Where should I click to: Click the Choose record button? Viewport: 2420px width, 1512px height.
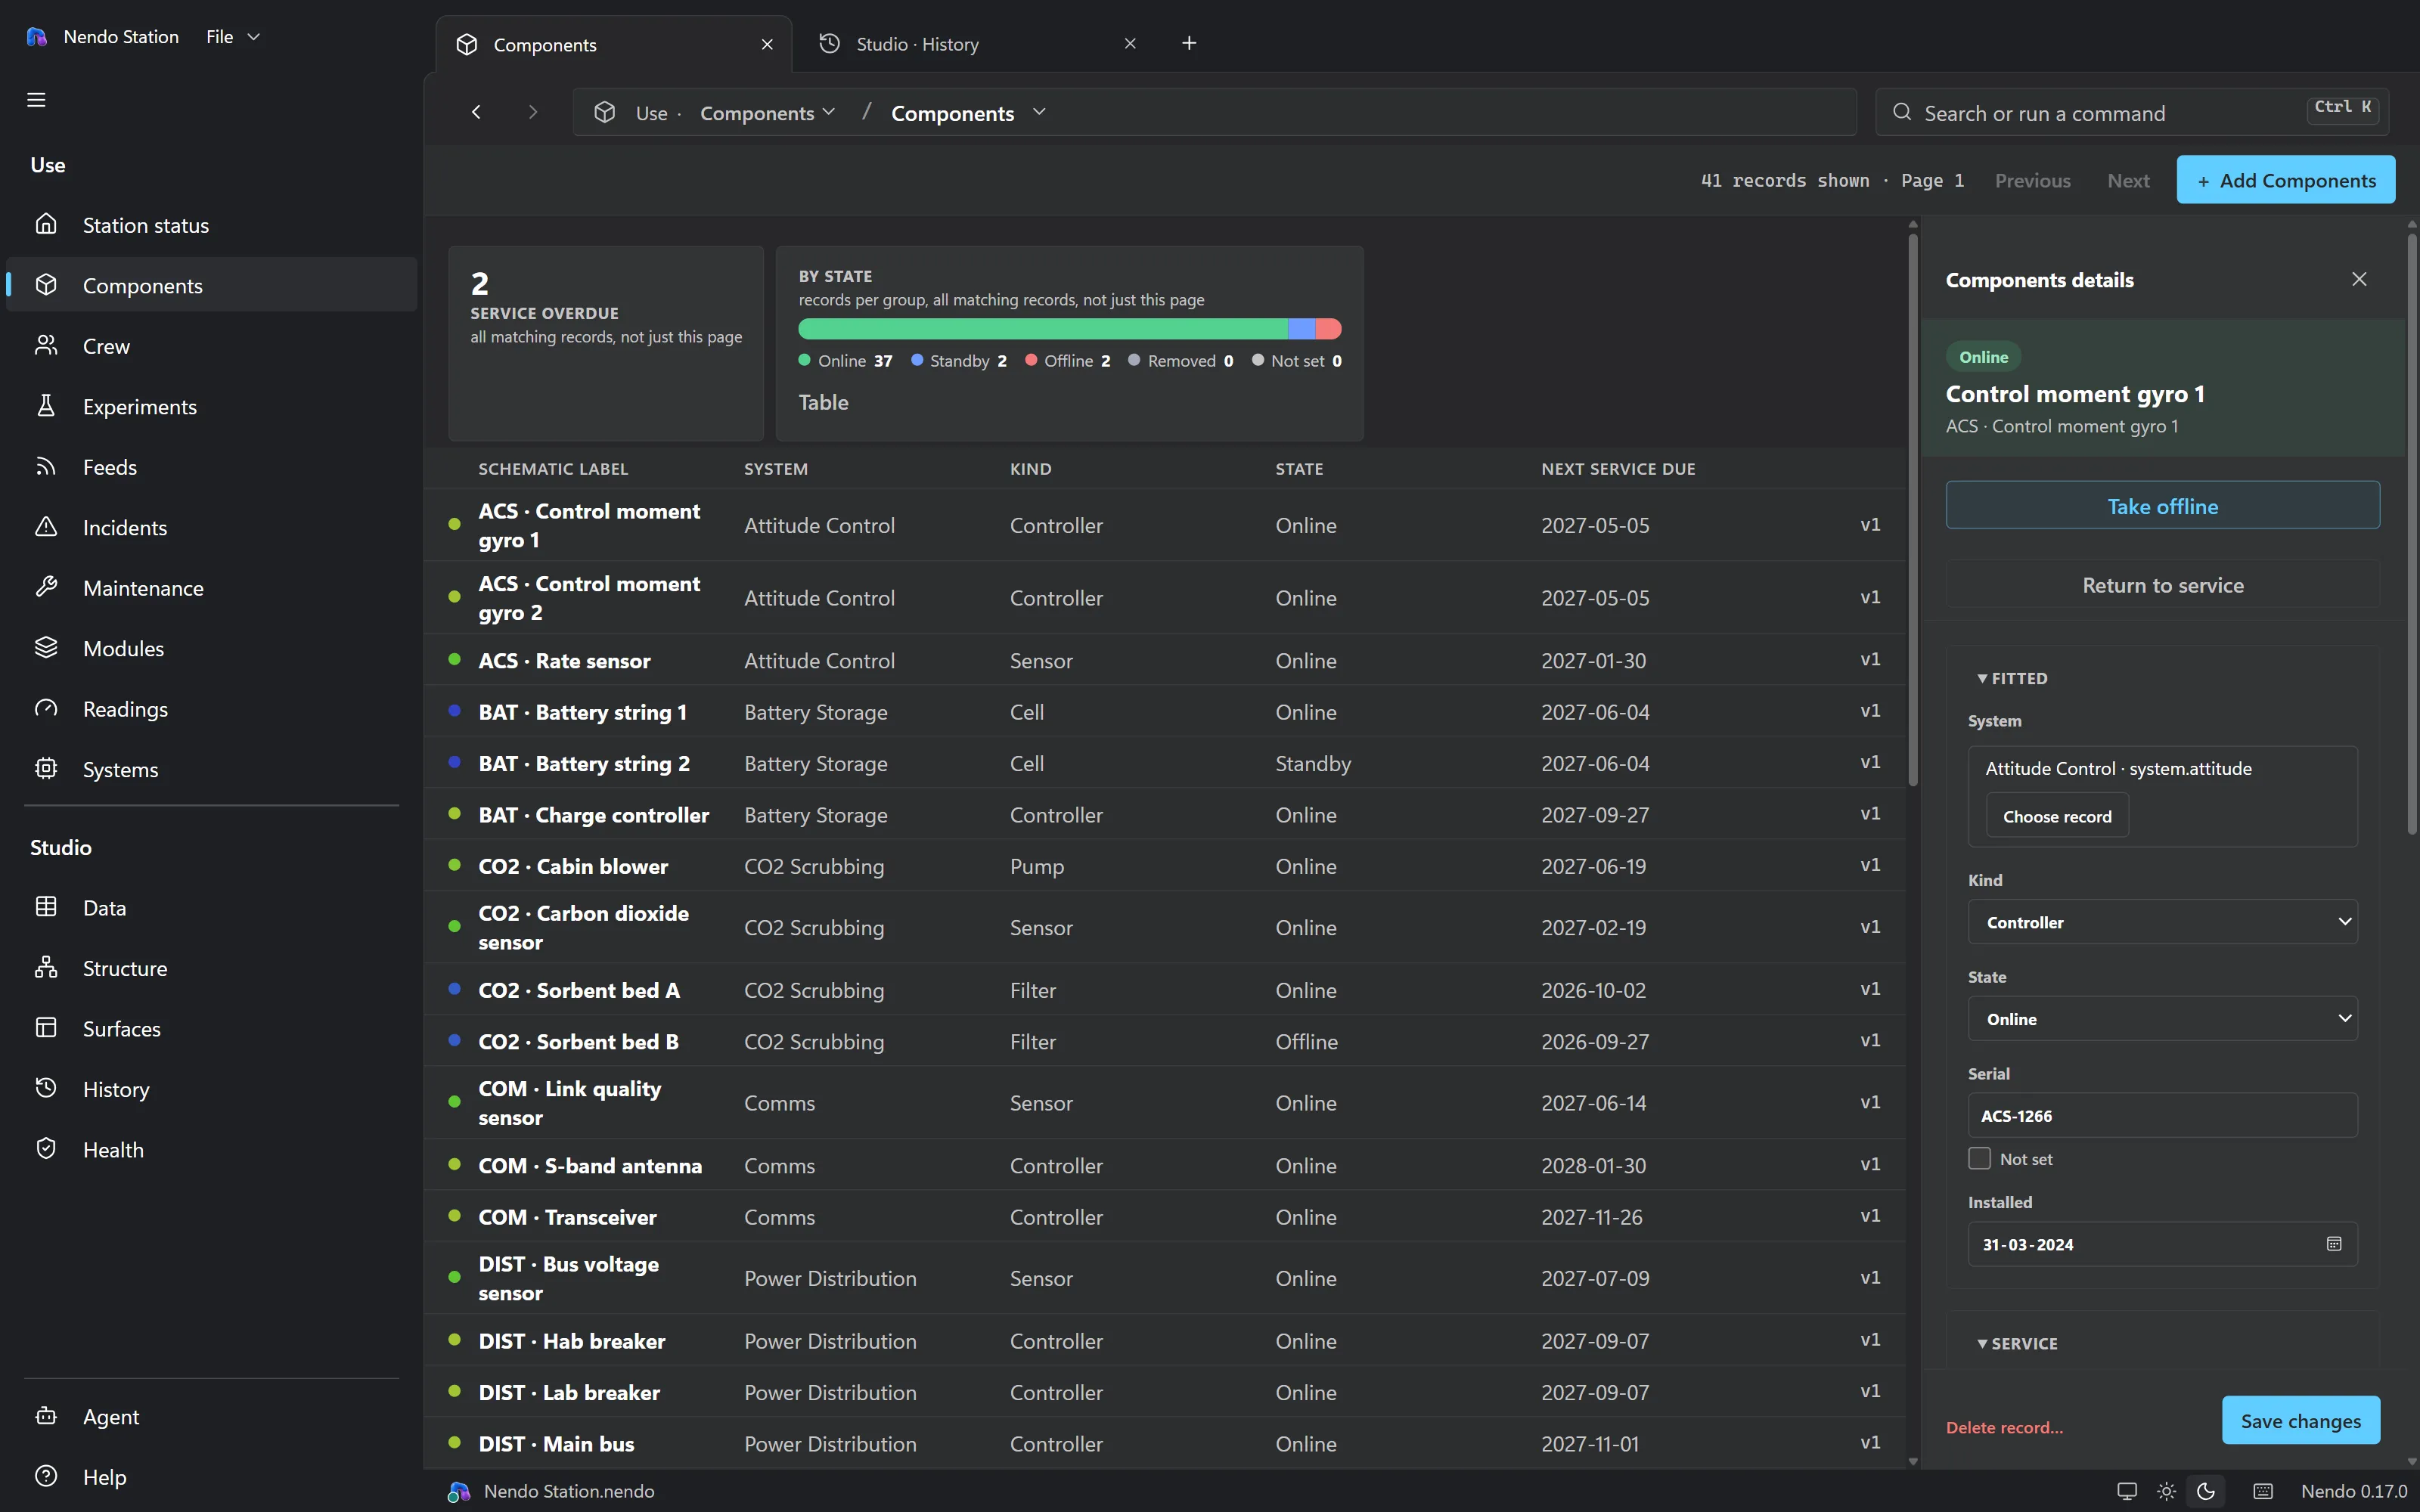[2057, 816]
